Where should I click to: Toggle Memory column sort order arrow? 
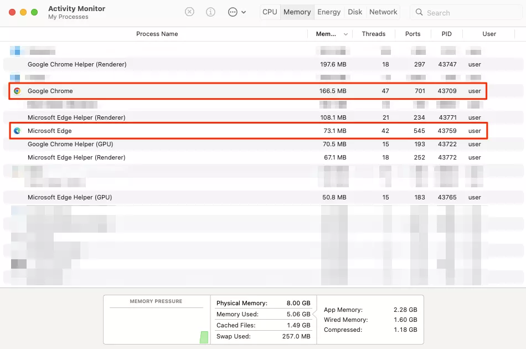pos(346,34)
